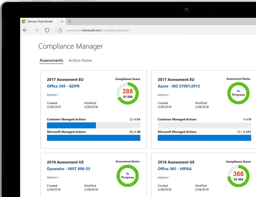Click the "48 of 48" count
256x197 pixels.
pyautogui.click(x=135, y=132)
